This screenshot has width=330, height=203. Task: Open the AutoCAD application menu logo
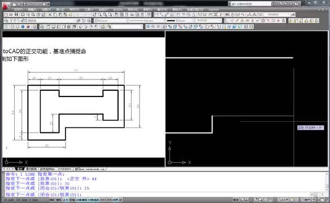pyautogui.click(x=5, y=6)
